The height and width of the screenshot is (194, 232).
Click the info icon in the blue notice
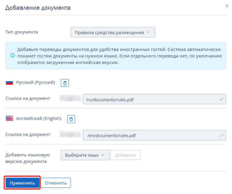[x=12, y=55]
